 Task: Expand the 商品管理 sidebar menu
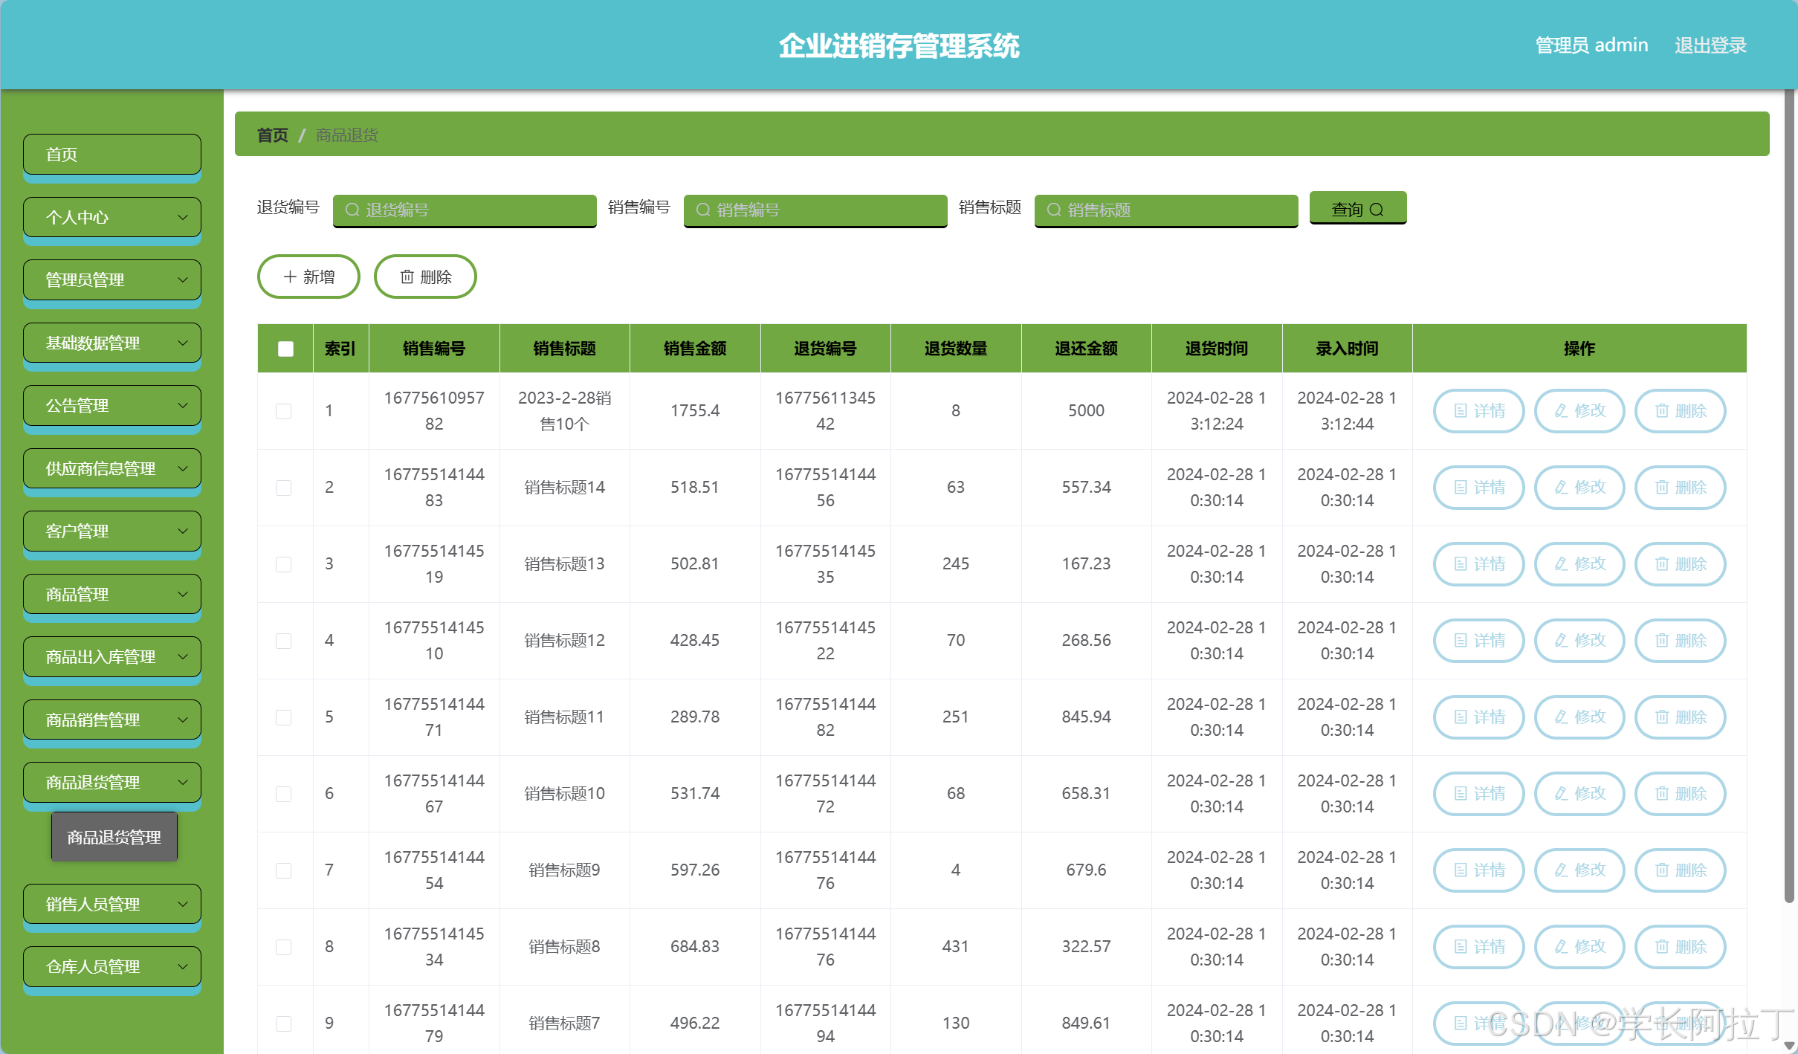tap(111, 594)
